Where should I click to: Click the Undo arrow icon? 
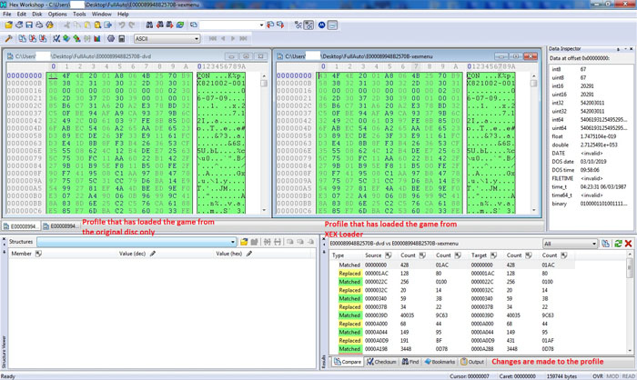pos(121,25)
